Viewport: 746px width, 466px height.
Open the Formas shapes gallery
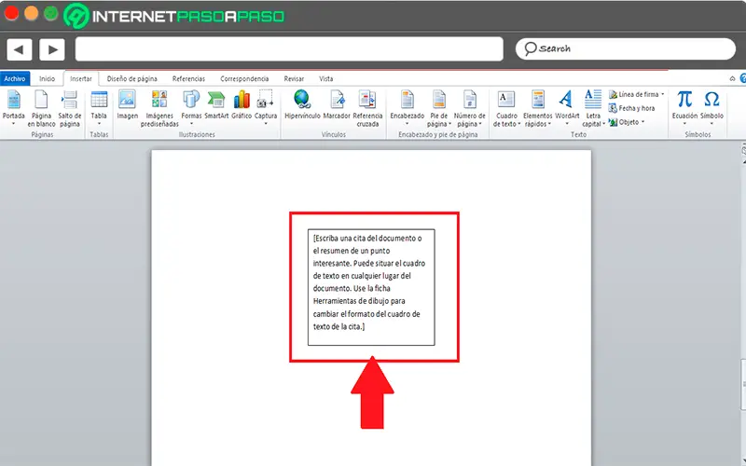point(191,107)
